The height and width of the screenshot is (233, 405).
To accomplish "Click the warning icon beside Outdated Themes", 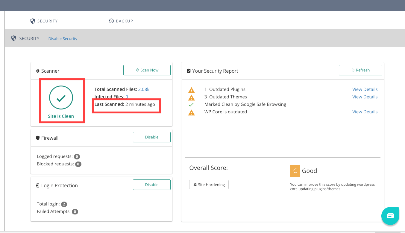I will click(x=191, y=97).
